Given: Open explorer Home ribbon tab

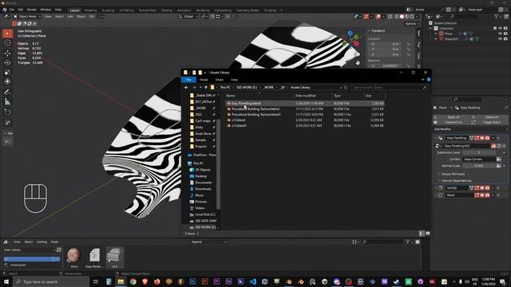Looking at the screenshot, I should (204, 80).
